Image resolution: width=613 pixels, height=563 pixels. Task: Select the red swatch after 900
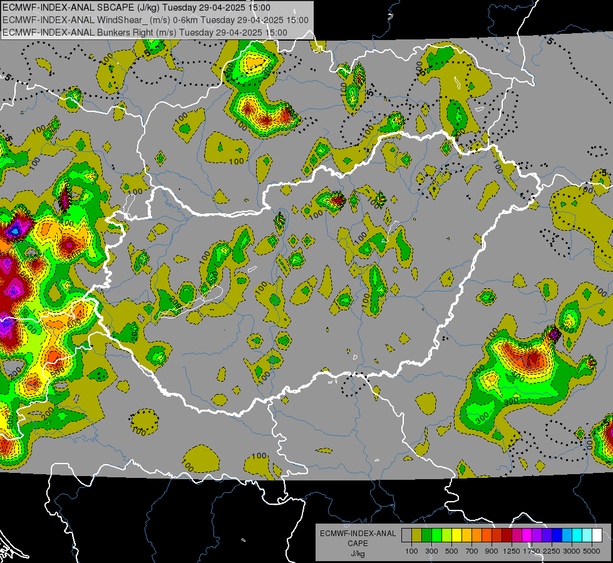[x=497, y=535]
